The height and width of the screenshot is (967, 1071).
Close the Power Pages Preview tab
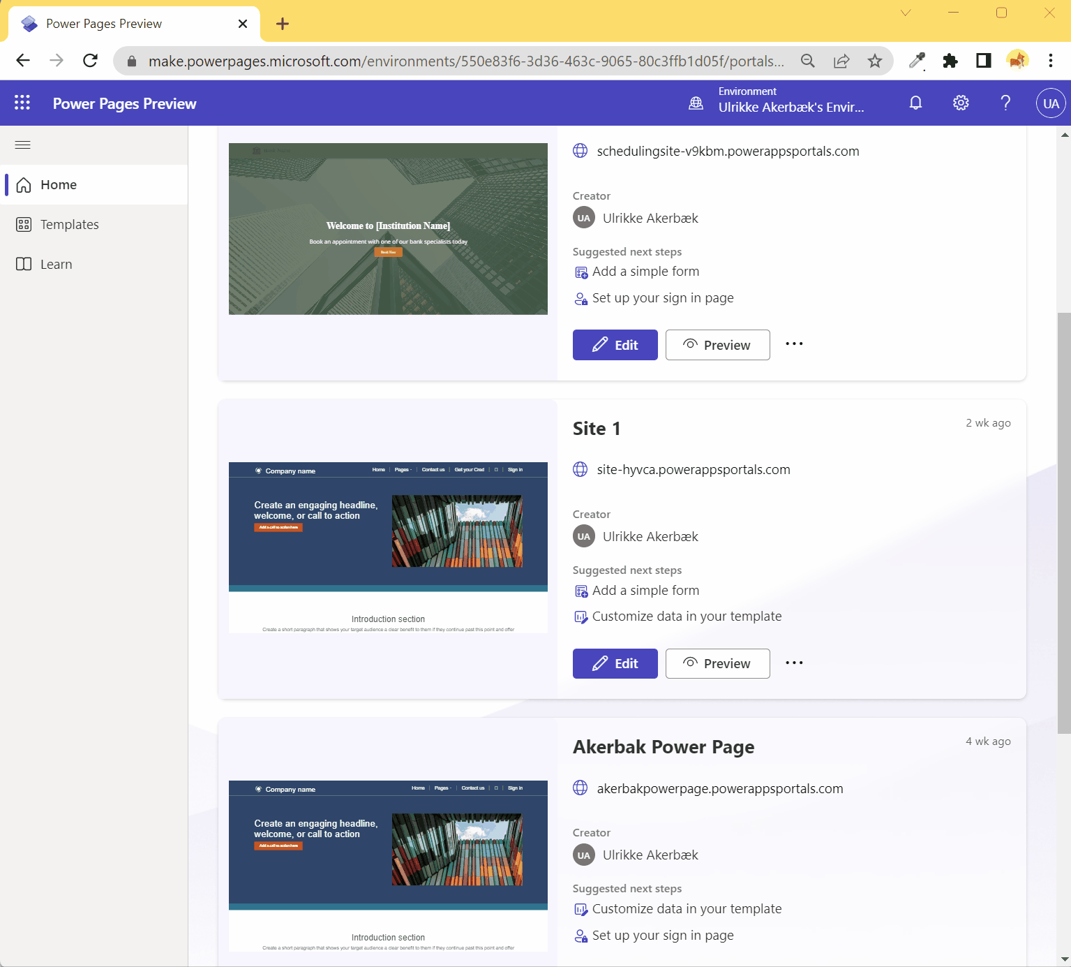[x=243, y=24]
